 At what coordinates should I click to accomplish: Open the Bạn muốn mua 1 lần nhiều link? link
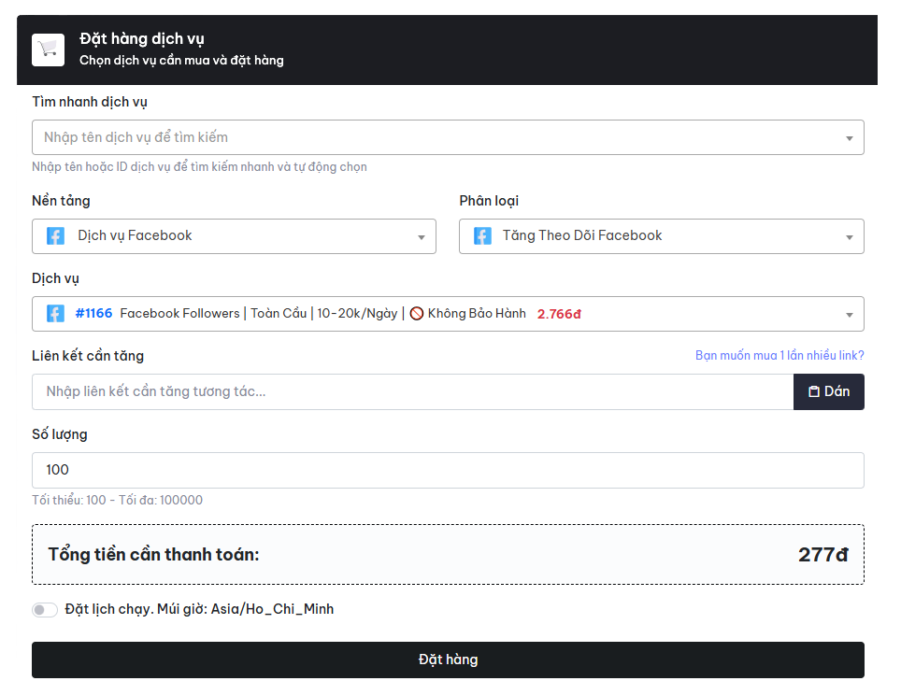(779, 355)
